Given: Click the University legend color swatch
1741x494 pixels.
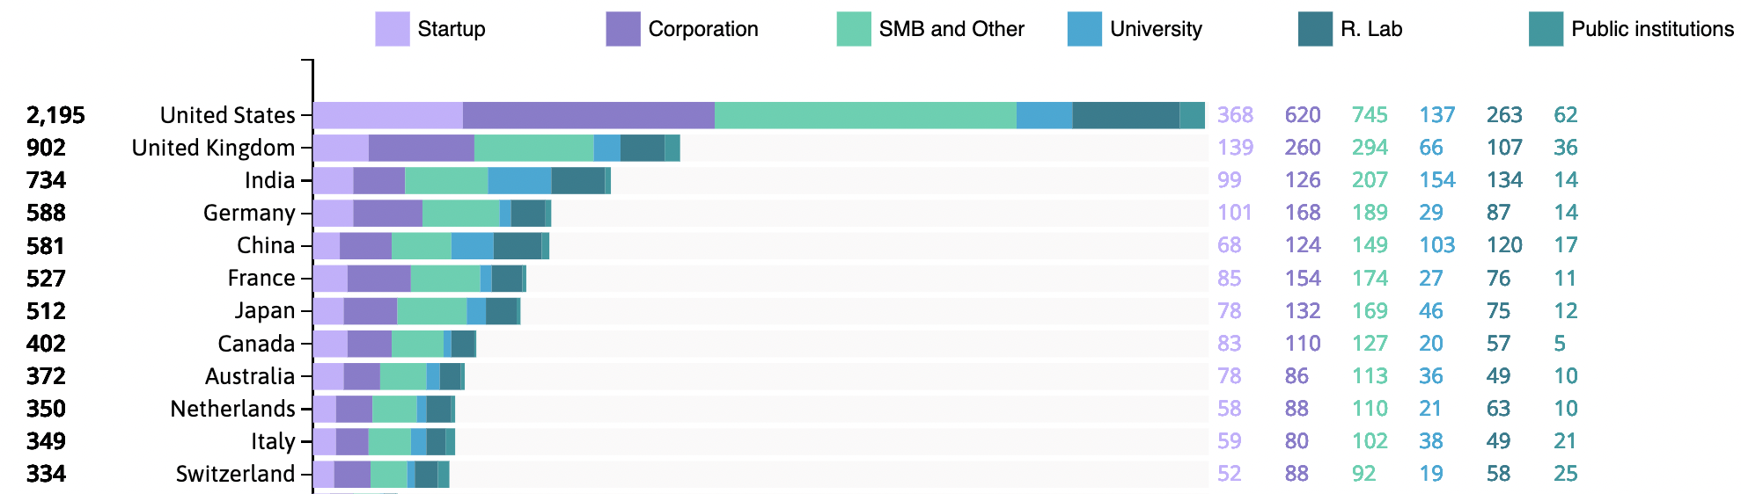Looking at the screenshot, I should pos(1084,29).
